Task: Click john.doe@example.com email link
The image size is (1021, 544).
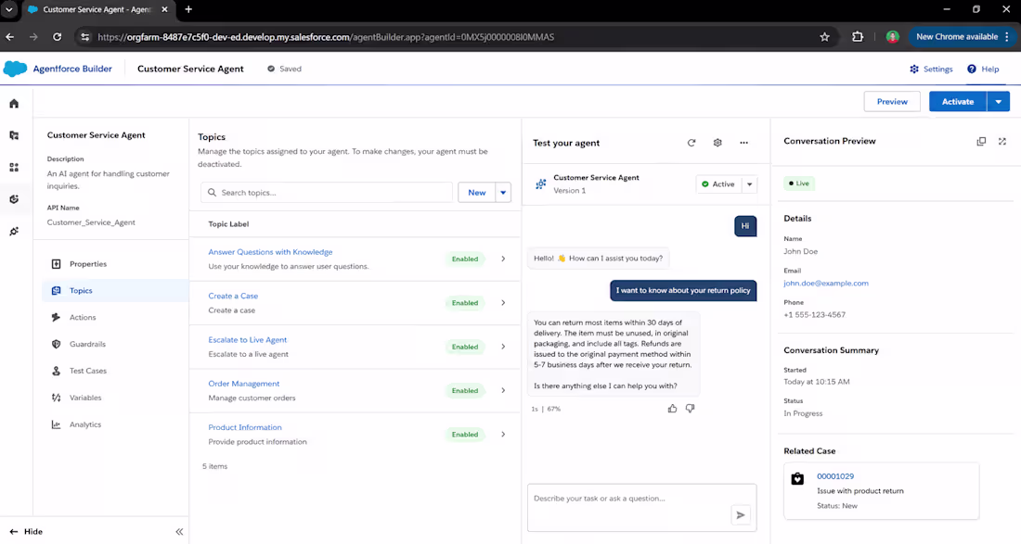Action: pyautogui.click(x=826, y=284)
